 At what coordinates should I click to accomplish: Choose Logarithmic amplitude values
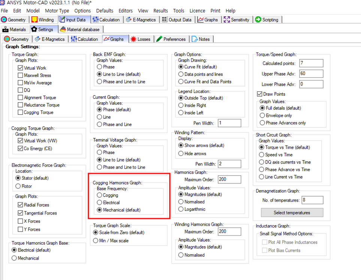181,209
